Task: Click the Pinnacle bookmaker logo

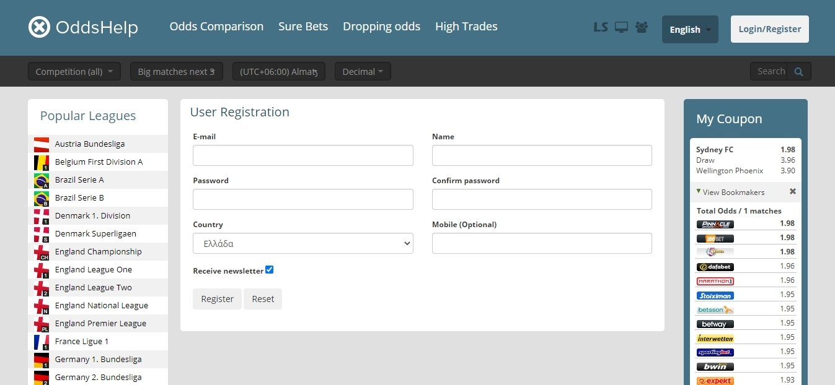Action: tap(715, 224)
